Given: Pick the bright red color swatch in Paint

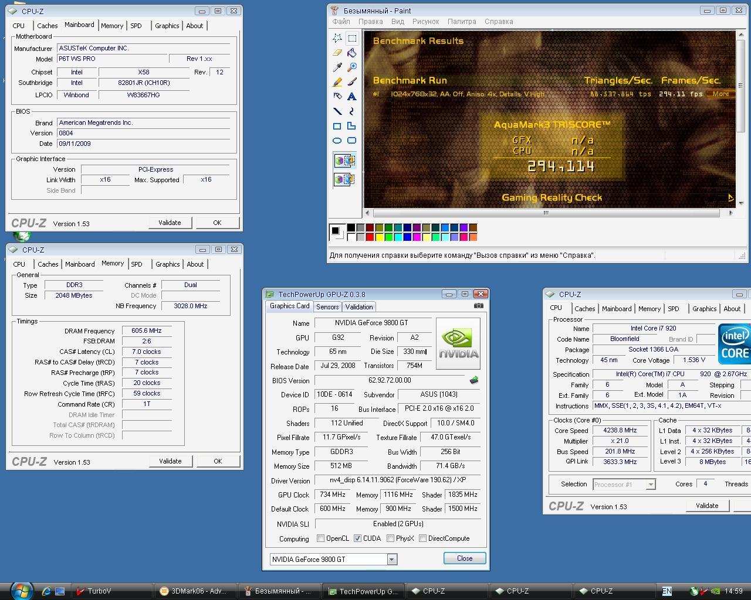Looking at the screenshot, I should click(x=370, y=237).
